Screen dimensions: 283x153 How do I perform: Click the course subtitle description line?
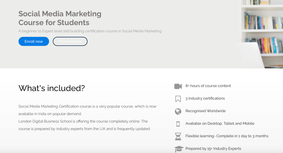(90, 31)
